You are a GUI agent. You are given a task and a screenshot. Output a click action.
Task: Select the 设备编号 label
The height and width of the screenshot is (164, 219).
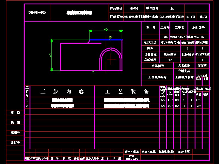[188, 54]
